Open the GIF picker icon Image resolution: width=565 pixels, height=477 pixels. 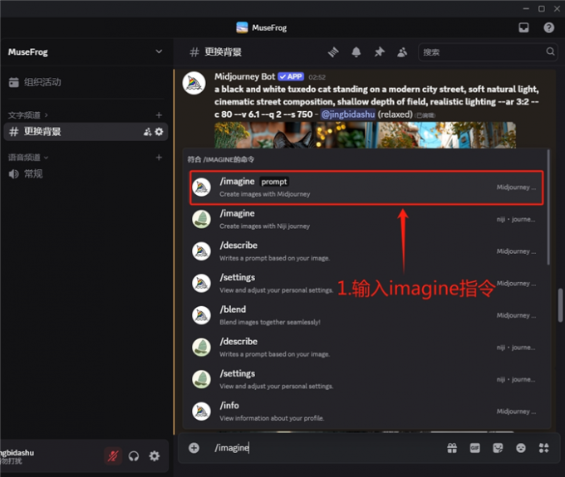click(475, 448)
